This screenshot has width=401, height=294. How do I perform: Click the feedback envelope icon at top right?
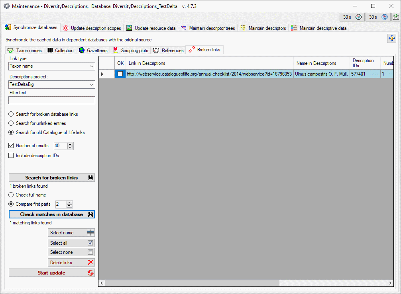tap(396, 17)
